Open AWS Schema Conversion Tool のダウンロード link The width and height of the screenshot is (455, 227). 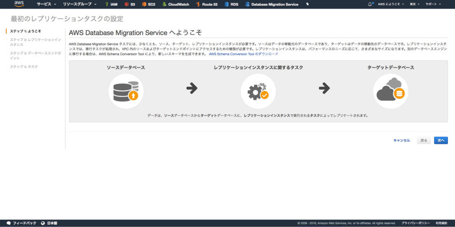pyautogui.click(x=243, y=54)
